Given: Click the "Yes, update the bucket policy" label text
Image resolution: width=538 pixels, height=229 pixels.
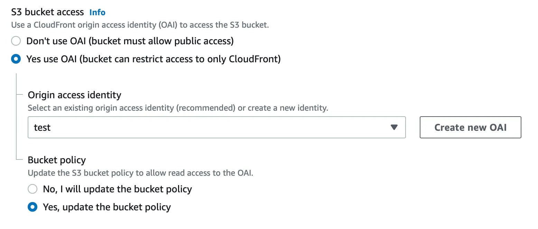Looking at the screenshot, I should coord(107,207).
